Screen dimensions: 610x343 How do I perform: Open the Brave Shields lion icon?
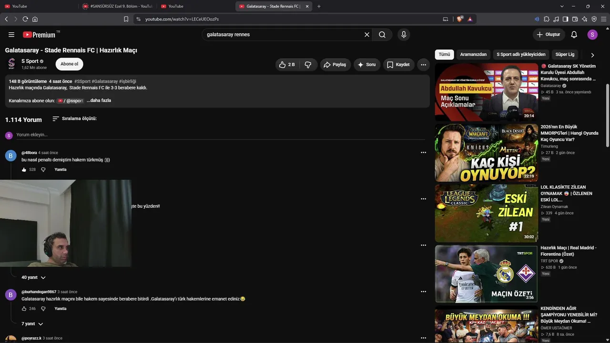460,19
